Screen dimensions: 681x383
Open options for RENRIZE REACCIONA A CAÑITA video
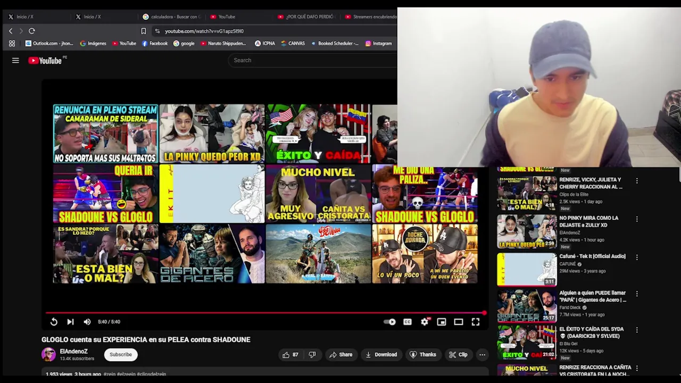pyautogui.click(x=637, y=369)
